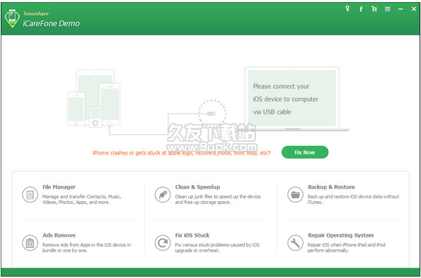Open the Repair Operating System heading
The image size is (421, 278).
coord(341,235)
